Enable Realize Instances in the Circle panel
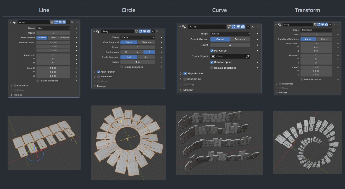The image size is (345, 189). point(122,67)
